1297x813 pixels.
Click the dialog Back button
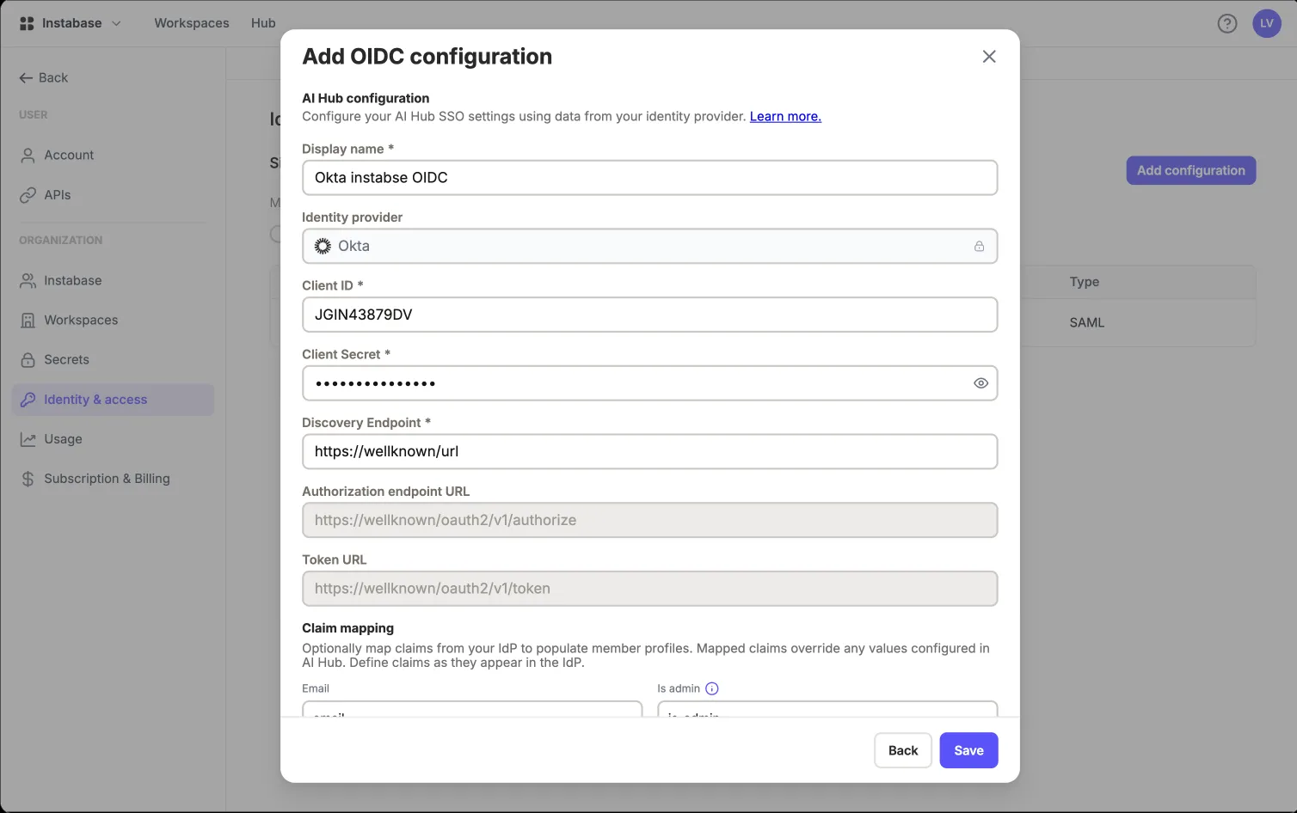[x=903, y=750]
